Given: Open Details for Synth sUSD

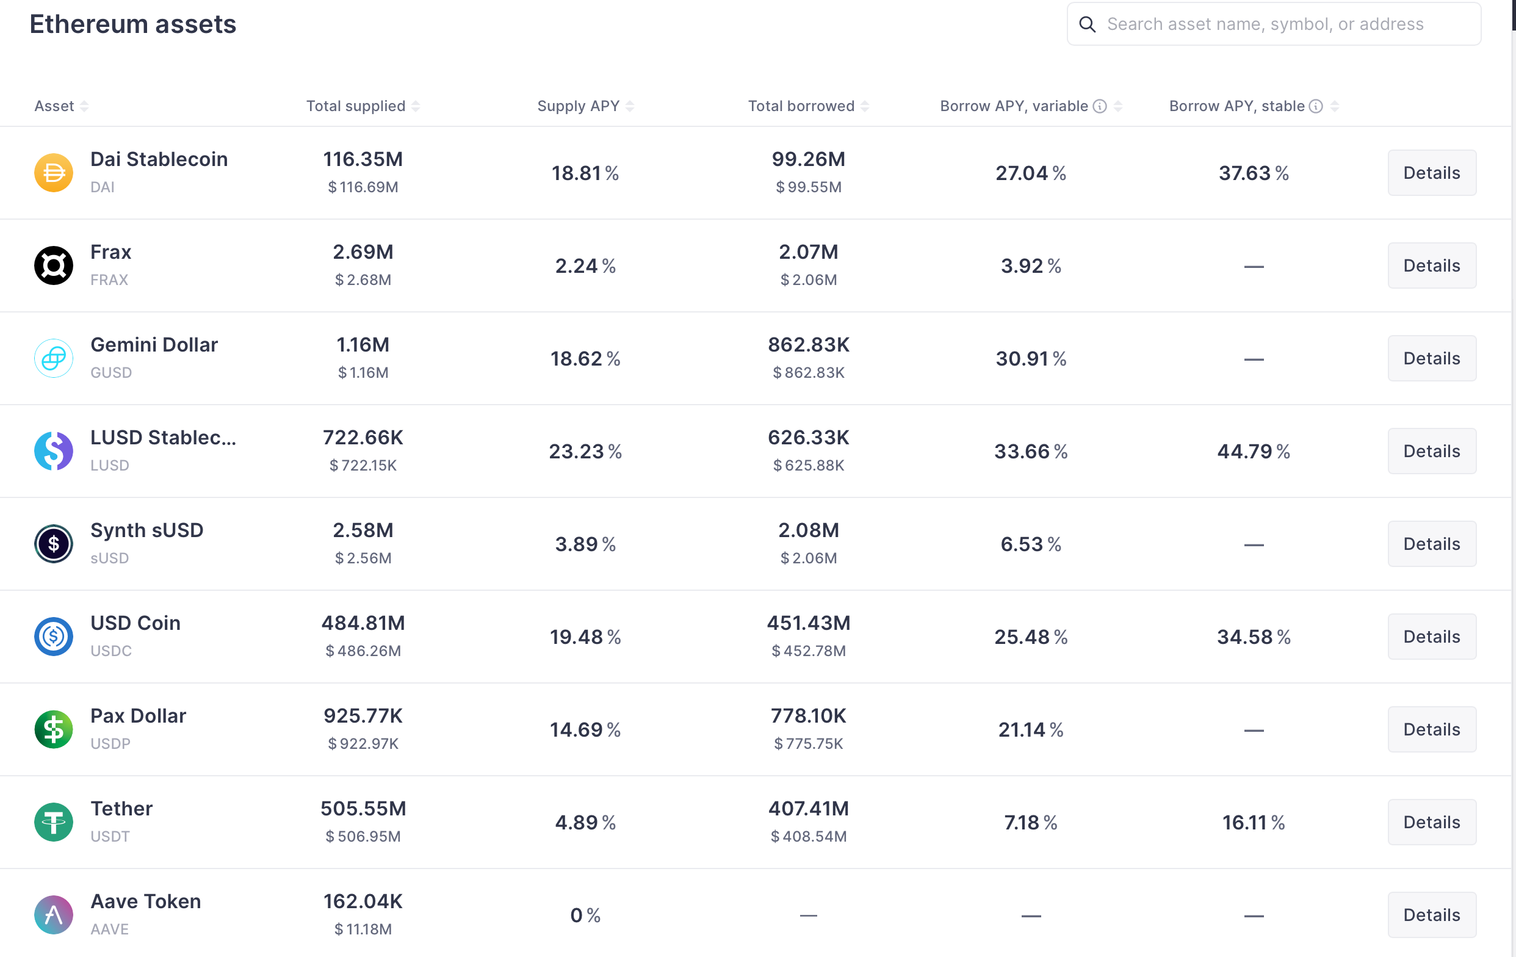Looking at the screenshot, I should (x=1432, y=543).
